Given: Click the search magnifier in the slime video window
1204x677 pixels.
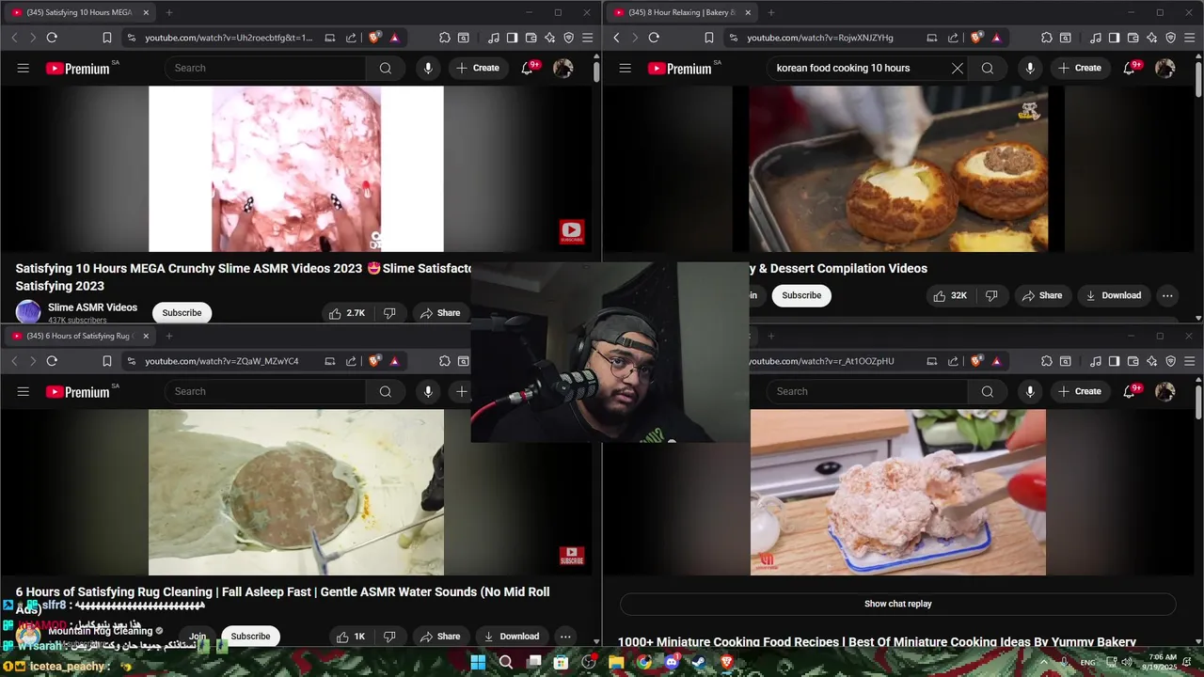Looking at the screenshot, I should (386, 68).
